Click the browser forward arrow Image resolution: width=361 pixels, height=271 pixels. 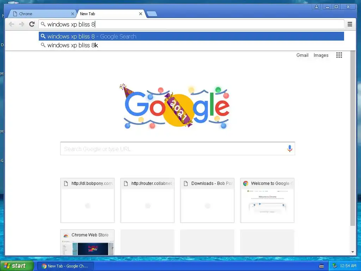click(22, 24)
